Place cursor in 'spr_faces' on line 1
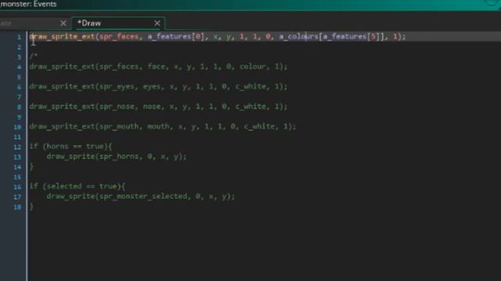 (x=119, y=37)
